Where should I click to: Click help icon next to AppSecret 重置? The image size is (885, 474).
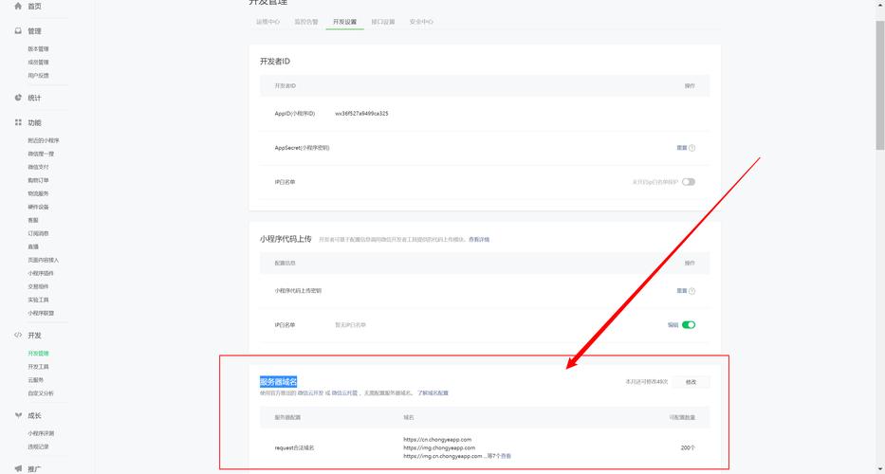coord(692,148)
